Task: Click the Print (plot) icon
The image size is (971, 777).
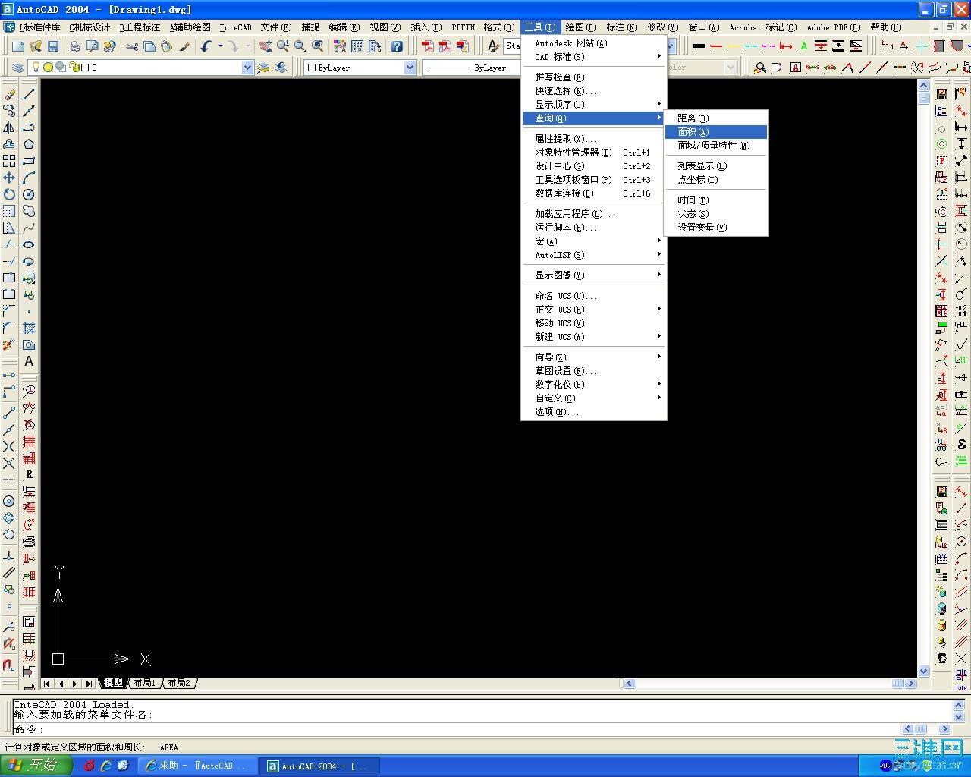Action: [x=75, y=46]
